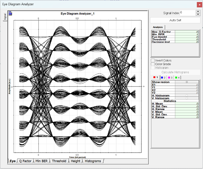The height and width of the screenshot is (169, 203).
Task: Toggle the Histogram checkbox
Action: click(x=153, y=68)
